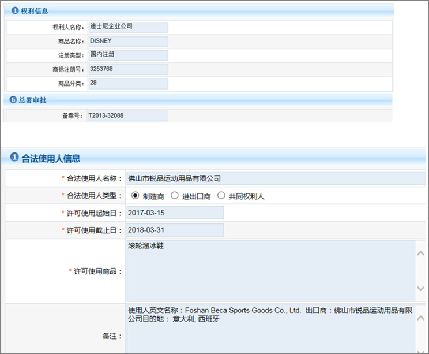The image size is (429, 354).
Task: Click the 合法使用人信息 section number icon
Action: [14, 157]
